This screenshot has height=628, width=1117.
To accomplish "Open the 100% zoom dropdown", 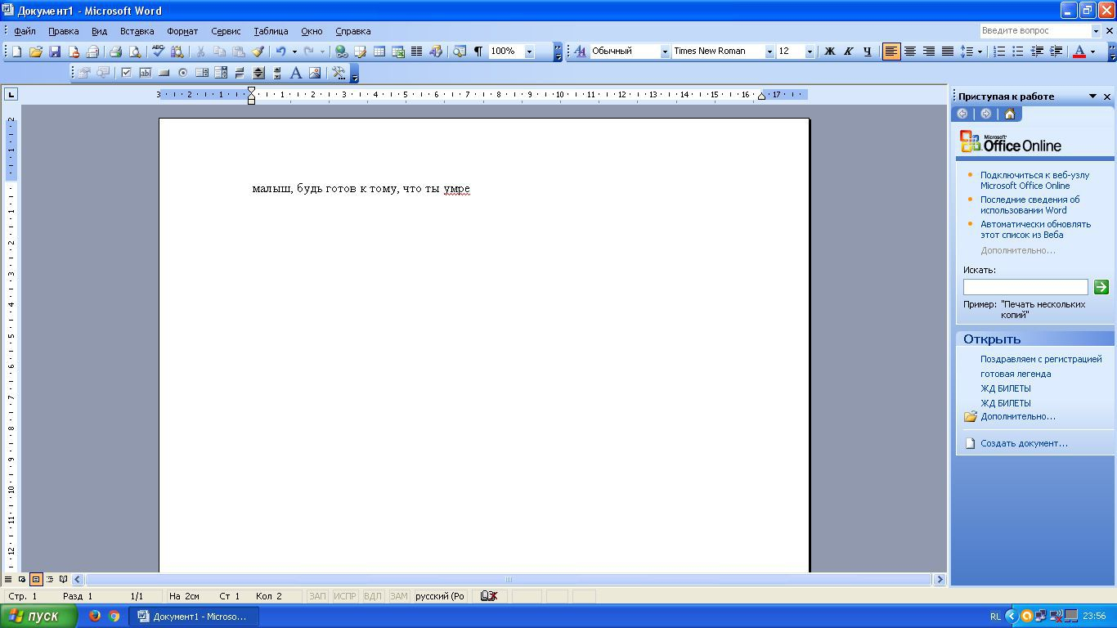I will pyautogui.click(x=529, y=52).
